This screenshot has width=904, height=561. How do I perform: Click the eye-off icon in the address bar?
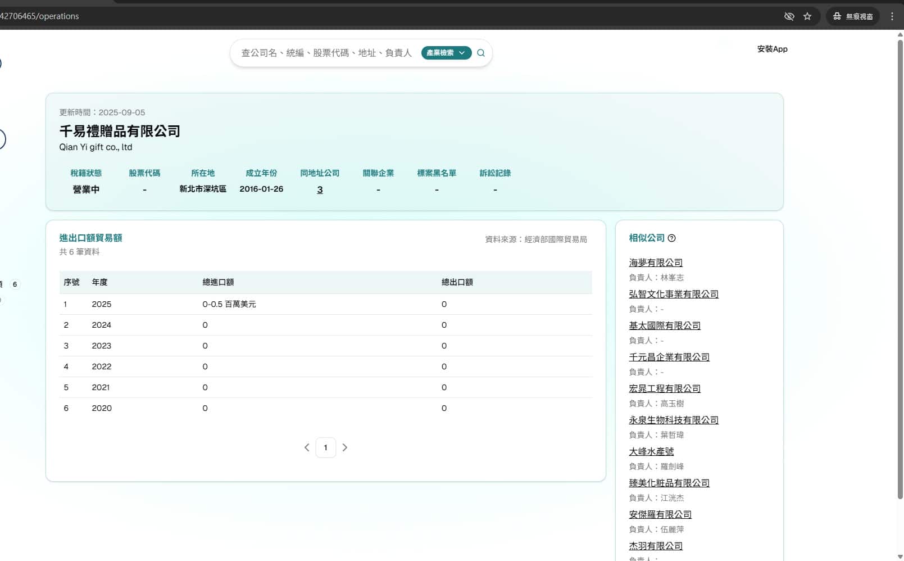pos(789,16)
